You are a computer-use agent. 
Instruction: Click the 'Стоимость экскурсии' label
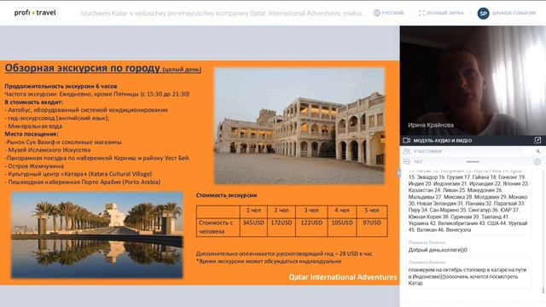coord(226,195)
